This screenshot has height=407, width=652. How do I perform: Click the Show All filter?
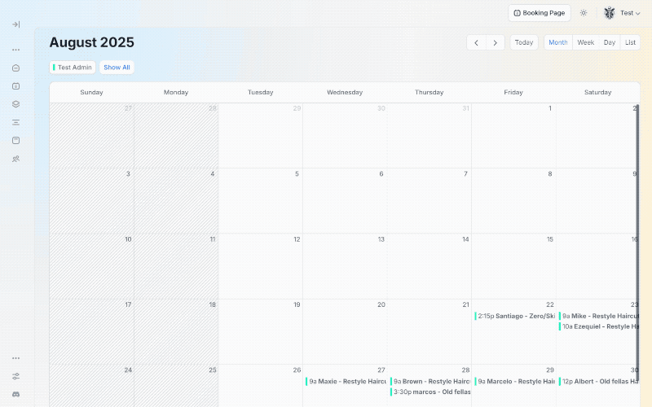point(117,68)
